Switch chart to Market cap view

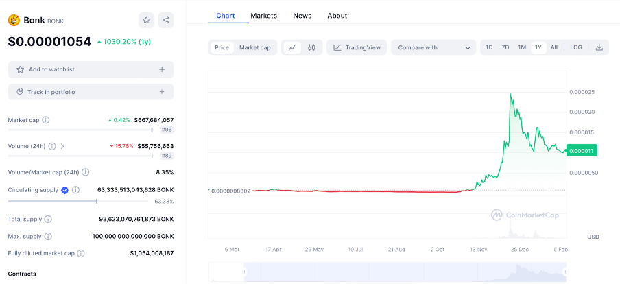(254, 47)
